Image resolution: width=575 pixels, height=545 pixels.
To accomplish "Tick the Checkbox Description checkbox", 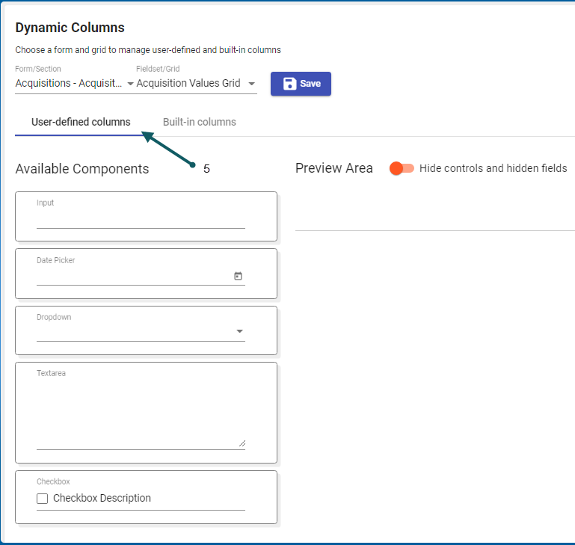I will coord(43,499).
